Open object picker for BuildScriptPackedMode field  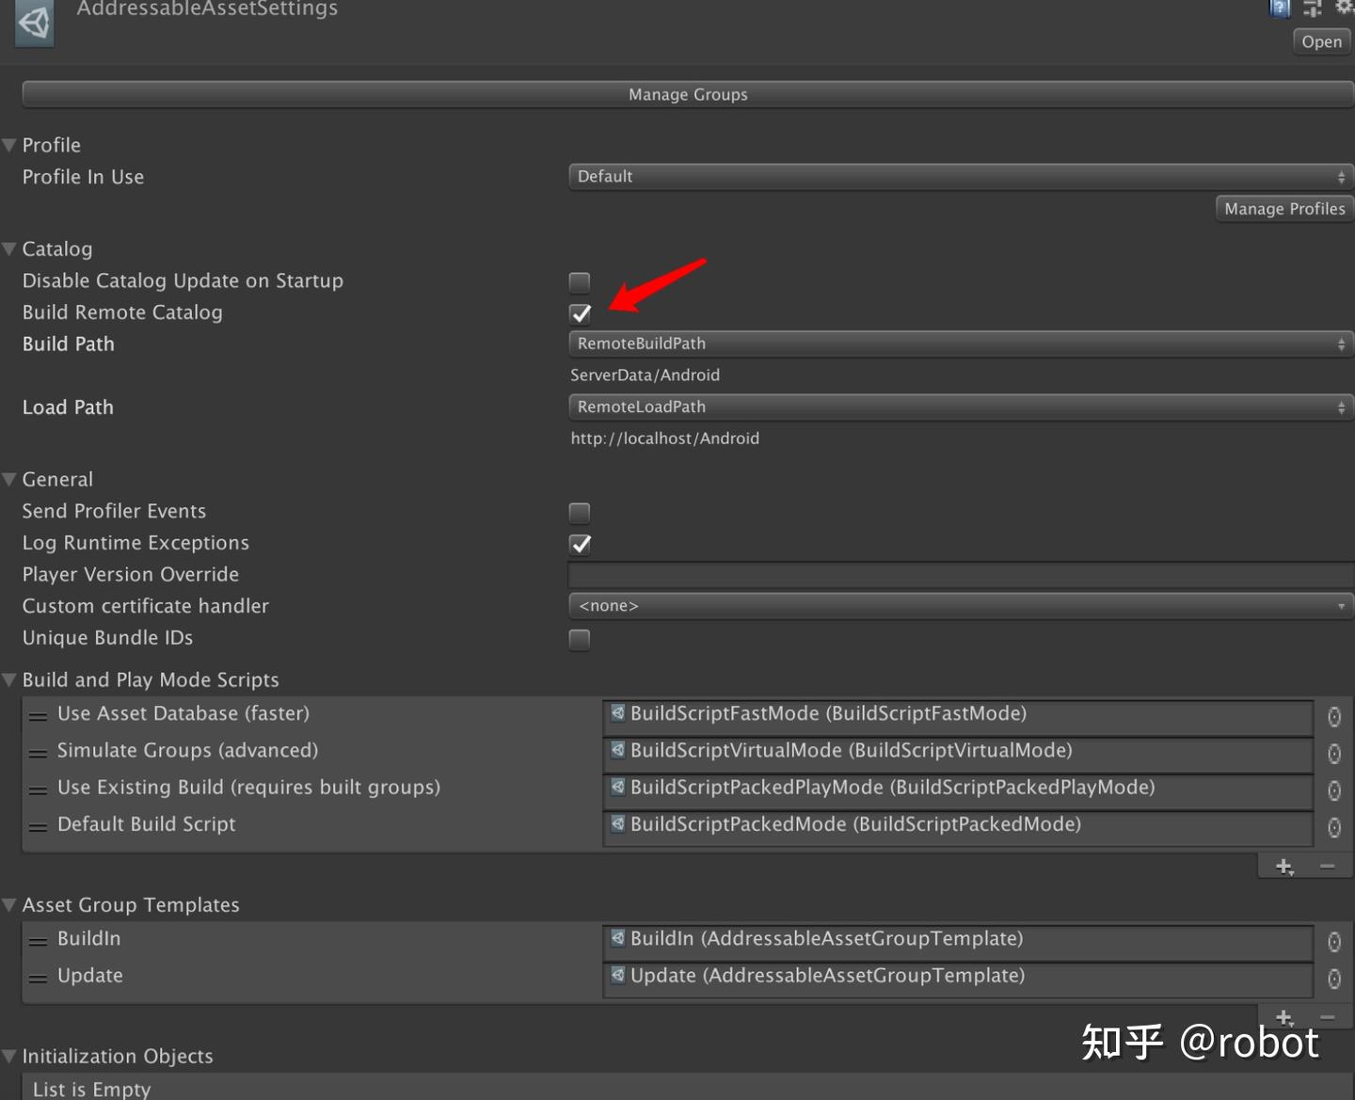click(1334, 827)
